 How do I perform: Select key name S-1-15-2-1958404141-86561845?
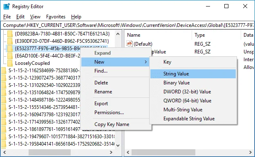[62, 144]
